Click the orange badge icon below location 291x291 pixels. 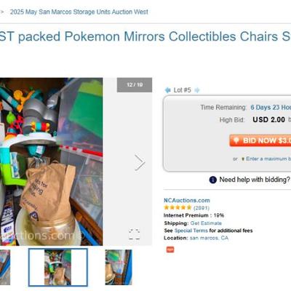(x=170, y=250)
